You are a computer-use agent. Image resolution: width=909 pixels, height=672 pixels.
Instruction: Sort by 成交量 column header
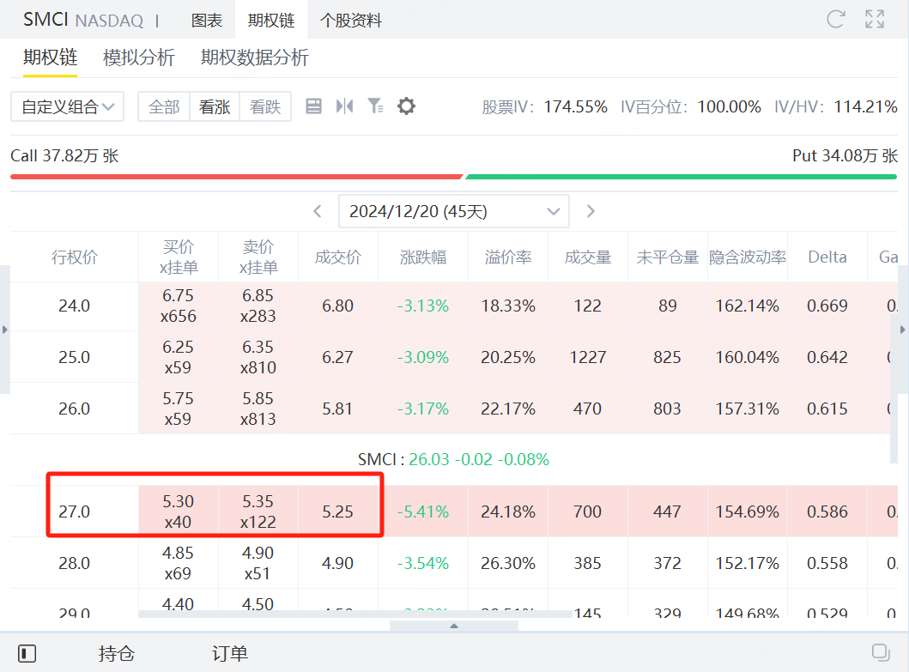pos(588,257)
